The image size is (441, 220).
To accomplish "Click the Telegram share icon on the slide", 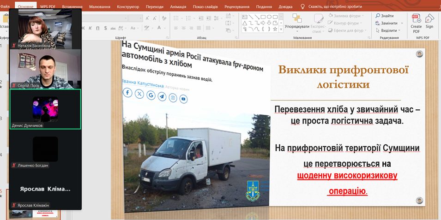I will pyautogui.click(x=162, y=96).
